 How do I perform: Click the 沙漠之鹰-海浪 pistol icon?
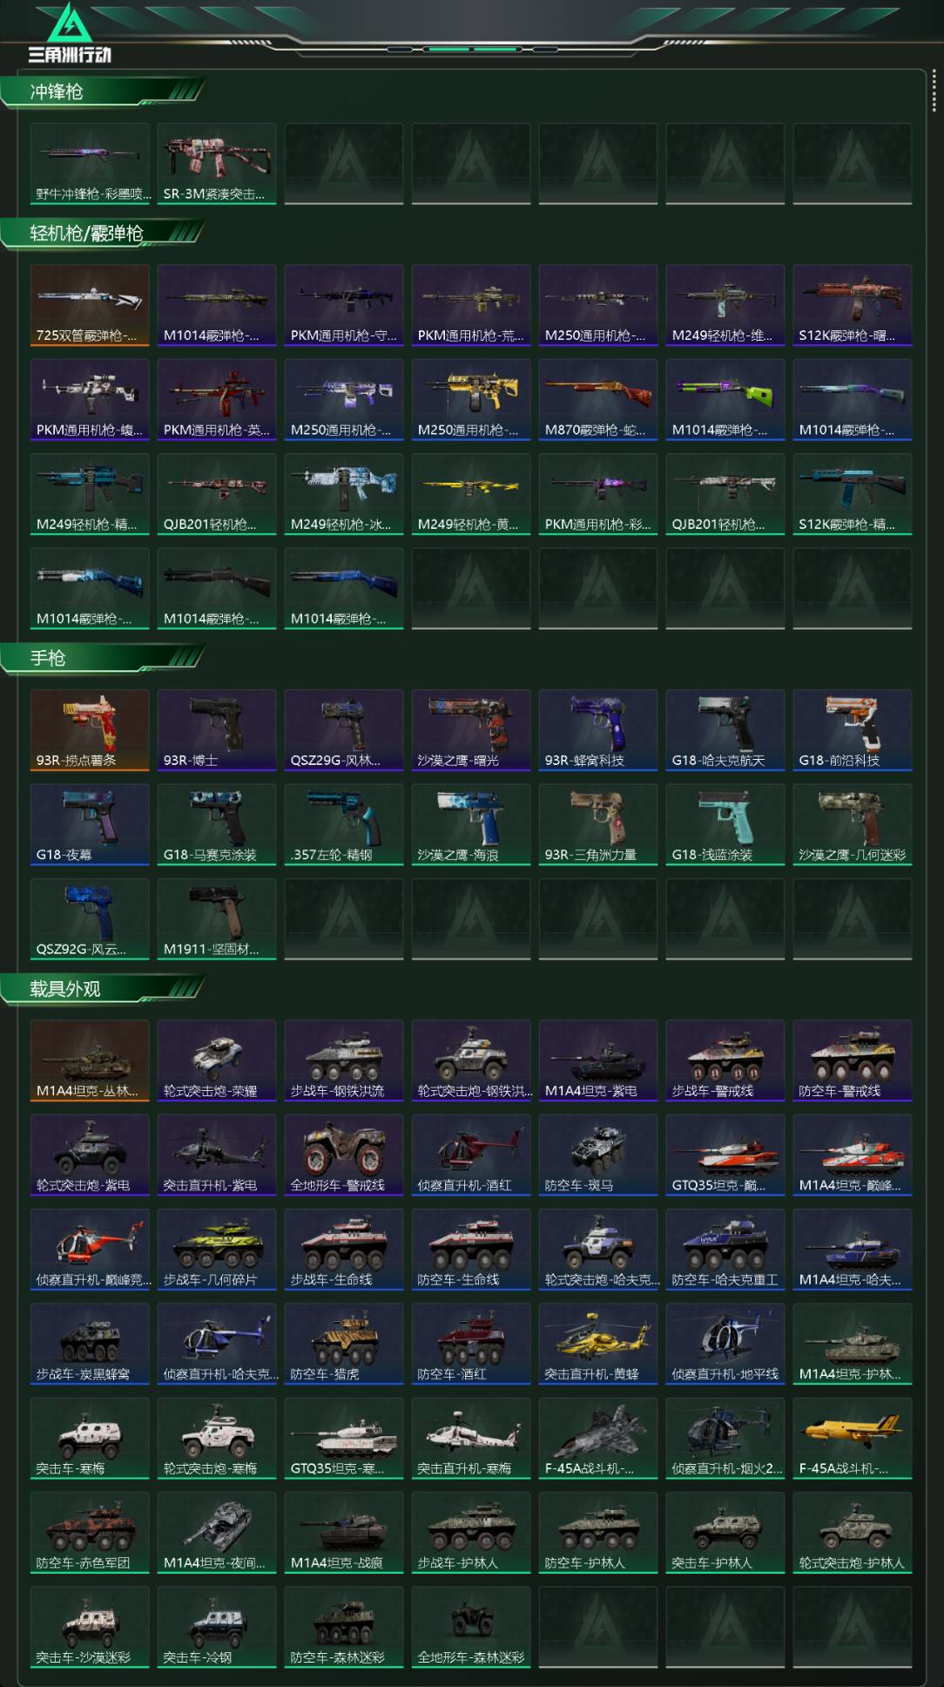pos(471,824)
